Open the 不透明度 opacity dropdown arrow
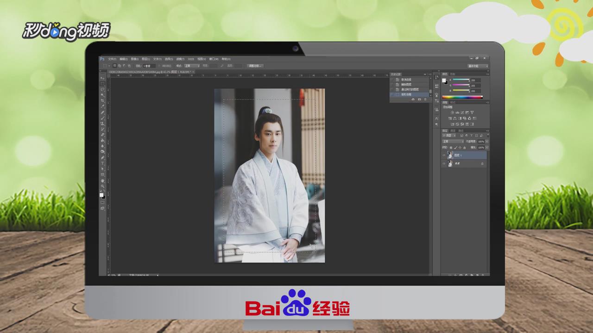The width and height of the screenshot is (593, 333). pyautogui.click(x=487, y=141)
